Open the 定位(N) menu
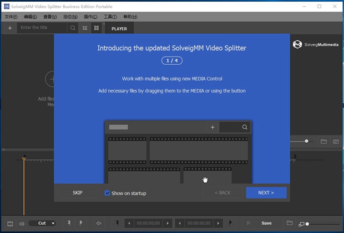 click(70, 17)
